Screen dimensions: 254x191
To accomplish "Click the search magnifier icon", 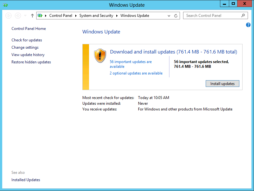I will pyautogui.click(x=243, y=16).
